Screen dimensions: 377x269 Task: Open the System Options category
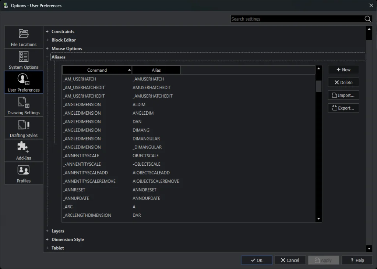click(24, 60)
